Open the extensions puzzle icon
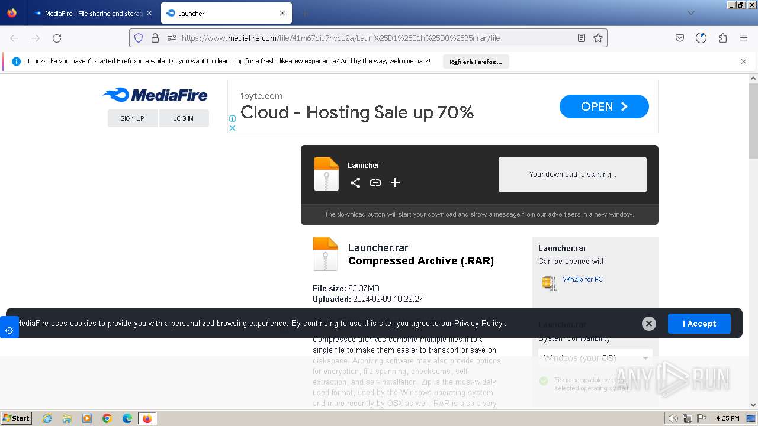The width and height of the screenshot is (758, 426). pyautogui.click(x=722, y=38)
